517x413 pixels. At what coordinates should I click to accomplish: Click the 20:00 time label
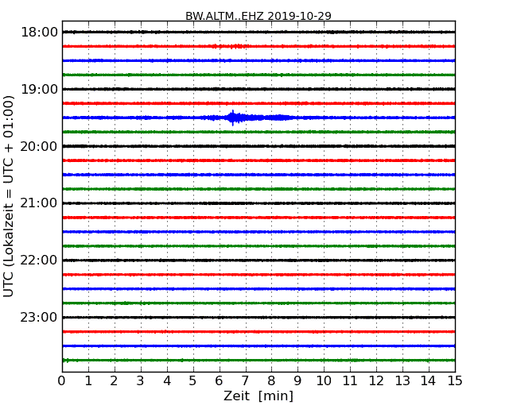39,146
